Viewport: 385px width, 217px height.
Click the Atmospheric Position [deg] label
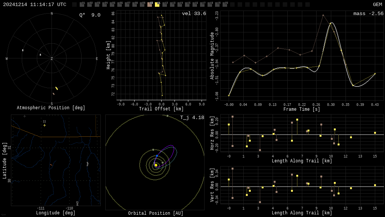coord(51,108)
